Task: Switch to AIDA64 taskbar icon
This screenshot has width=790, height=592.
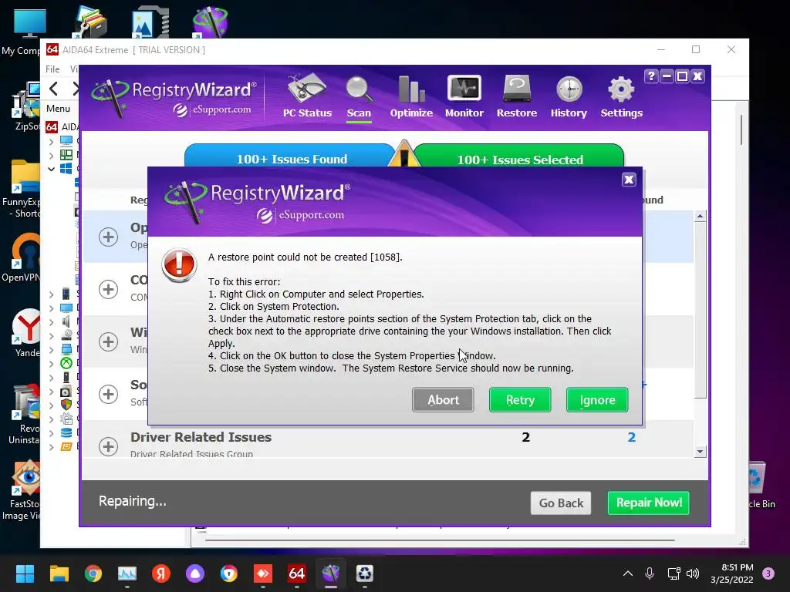Action: pos(297,573)
